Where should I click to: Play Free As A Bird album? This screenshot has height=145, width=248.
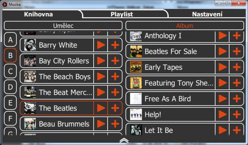coord(222,99)
